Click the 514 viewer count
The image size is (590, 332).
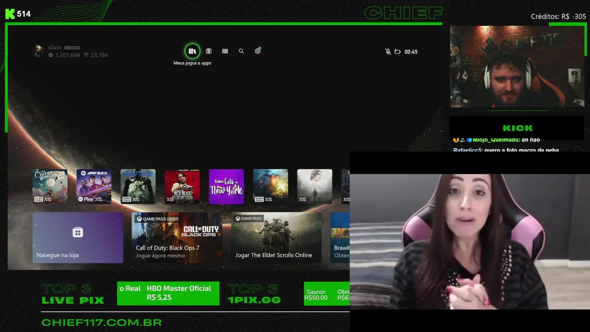pyautogui.click(x=24, y=14)
